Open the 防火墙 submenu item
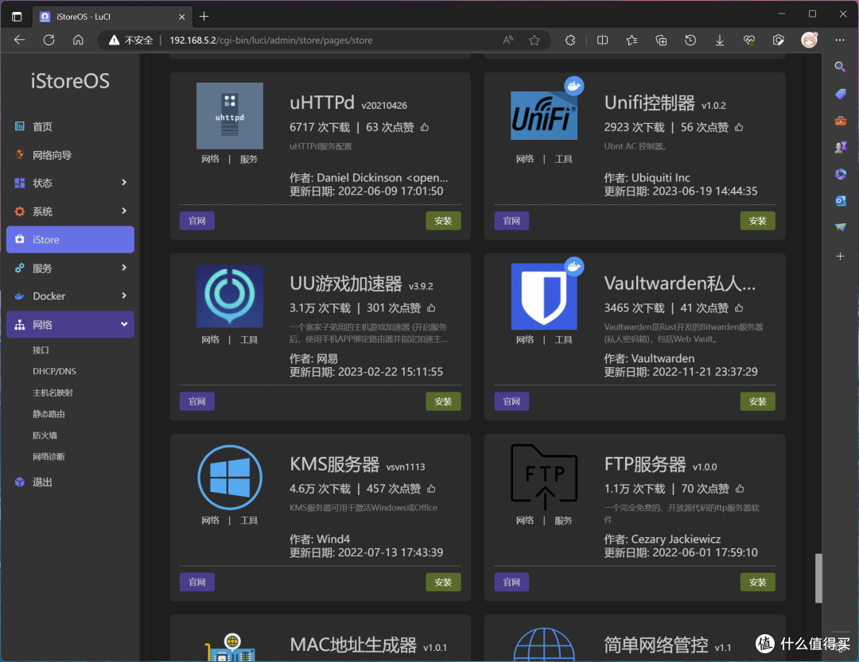Image resolution: width=859 pixels, height=662 pixels. coord(45,436)
